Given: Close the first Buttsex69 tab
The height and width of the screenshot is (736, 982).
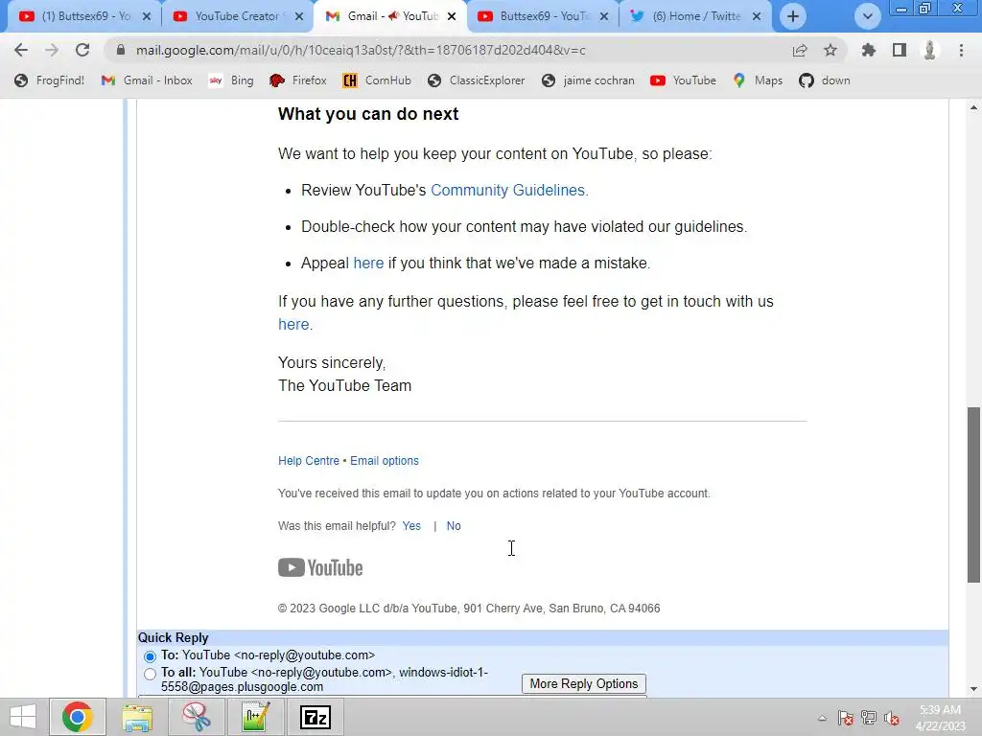Looking at the screenshot, I should point(147,16).
